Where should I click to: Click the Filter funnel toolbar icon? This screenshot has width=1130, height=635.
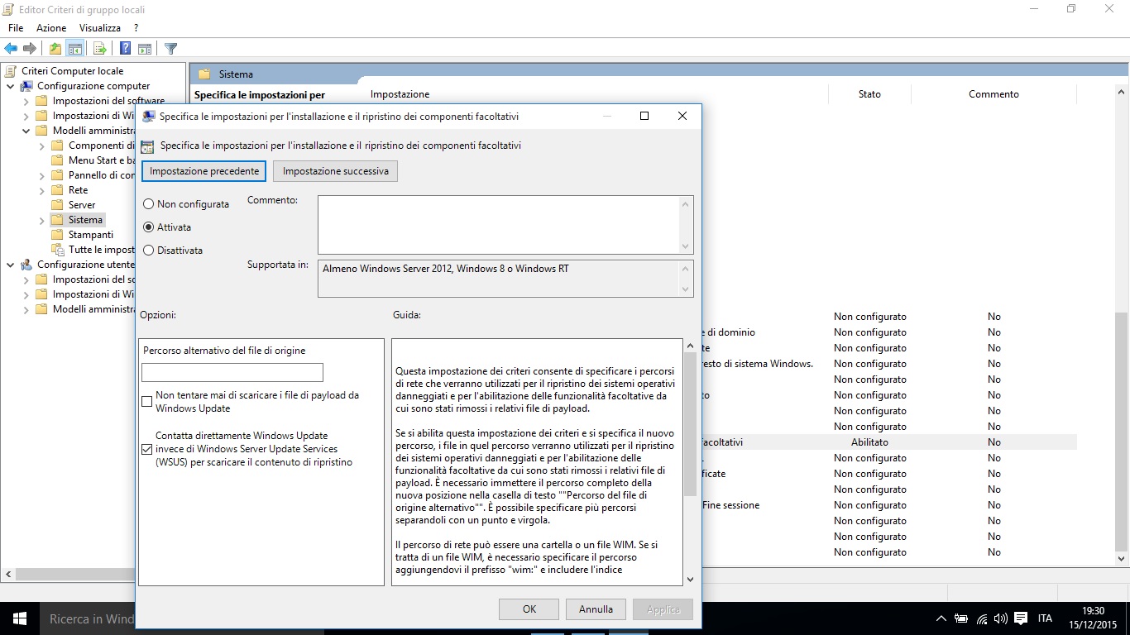pyautogui.click(x=170, y=49)
